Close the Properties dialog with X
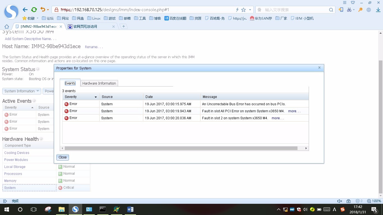This screenshot has height=215, width=383. click(x=319, y=68)
